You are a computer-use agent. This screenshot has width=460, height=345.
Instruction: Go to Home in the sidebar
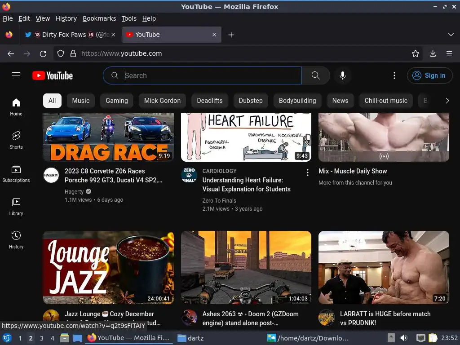[16, 107]
